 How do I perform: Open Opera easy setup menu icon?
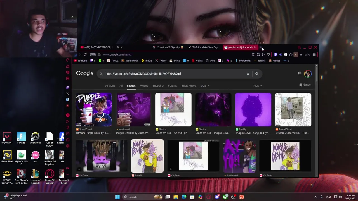tap(314, 54)
